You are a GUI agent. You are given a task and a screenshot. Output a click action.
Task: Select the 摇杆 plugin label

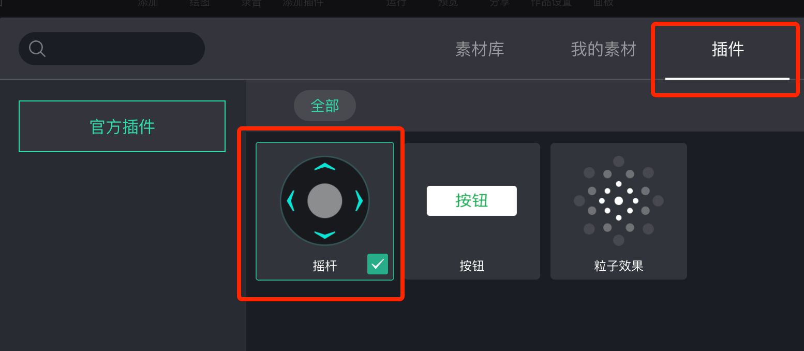coord(325,266)
